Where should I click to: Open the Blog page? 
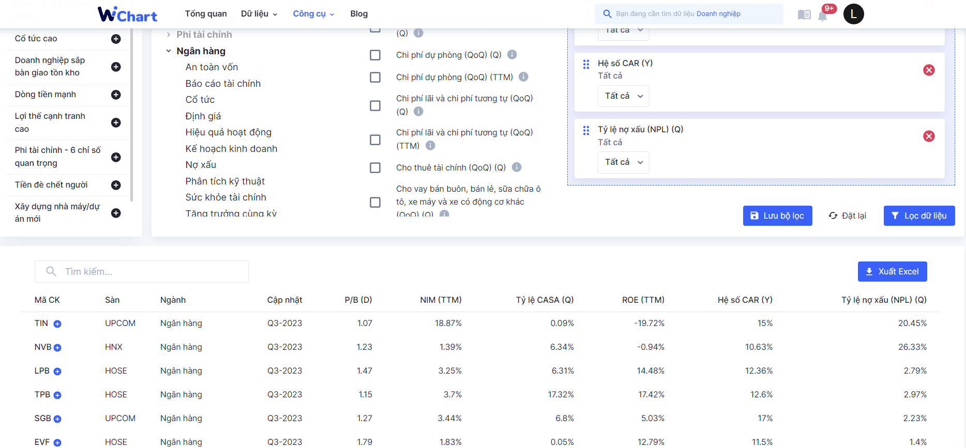coord(359,14)
